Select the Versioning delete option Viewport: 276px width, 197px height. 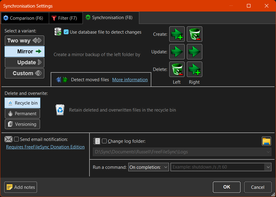(x=22, y=124)
